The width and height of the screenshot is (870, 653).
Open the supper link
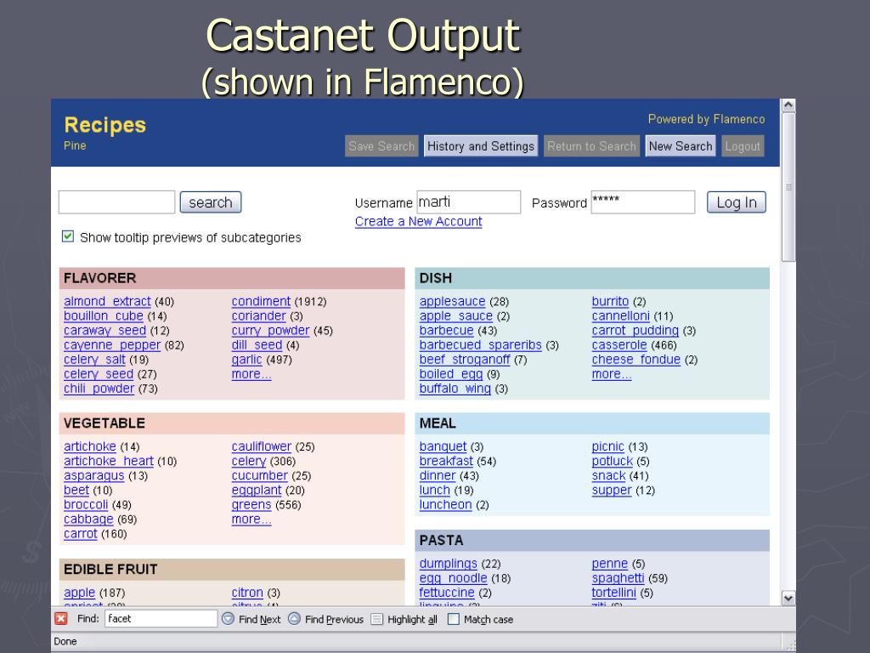pyautogui.click(x=612, y=490)
